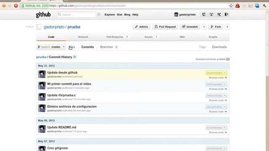Open the Tags subtab
Screen dimensions: 269x151
coord(202,47)
